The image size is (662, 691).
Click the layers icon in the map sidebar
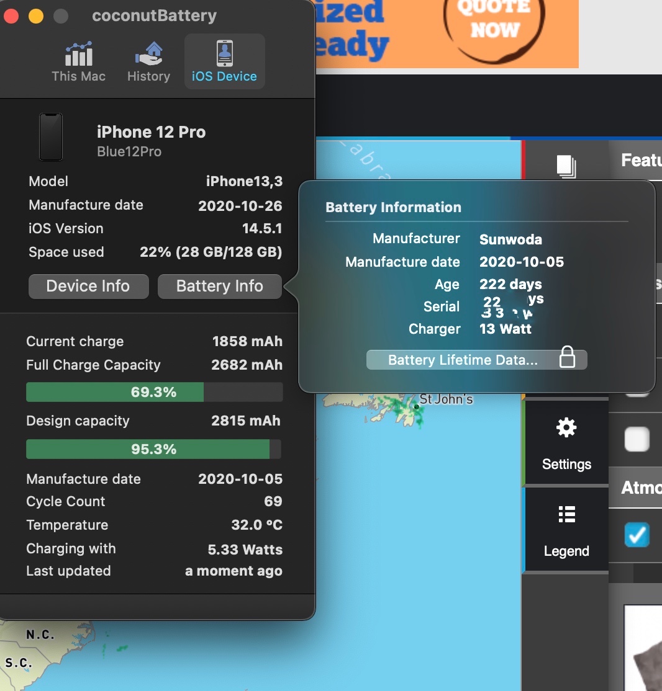(x=566, y=167)
